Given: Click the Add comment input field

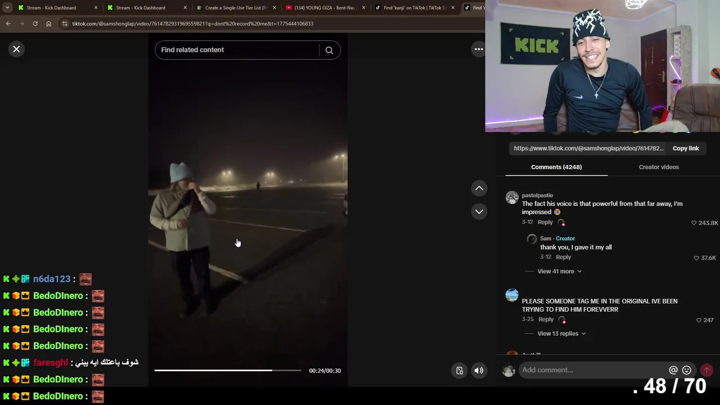Looking at the screenshot, I should [593, 370].
